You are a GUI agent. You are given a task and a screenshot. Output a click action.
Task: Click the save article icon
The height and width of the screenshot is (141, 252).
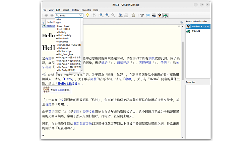point(120,15)
